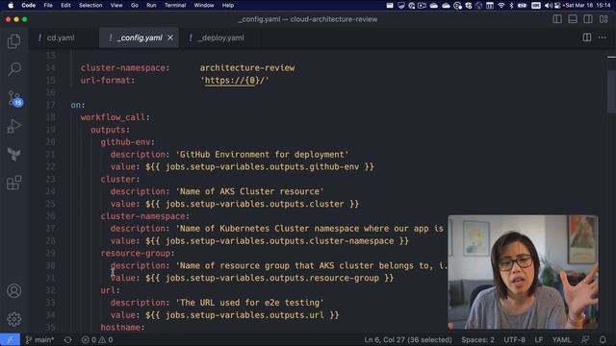Switch to the _deploy.yaml tab
616x346 pixels.
pyautogui.click(x=220, y=37)
